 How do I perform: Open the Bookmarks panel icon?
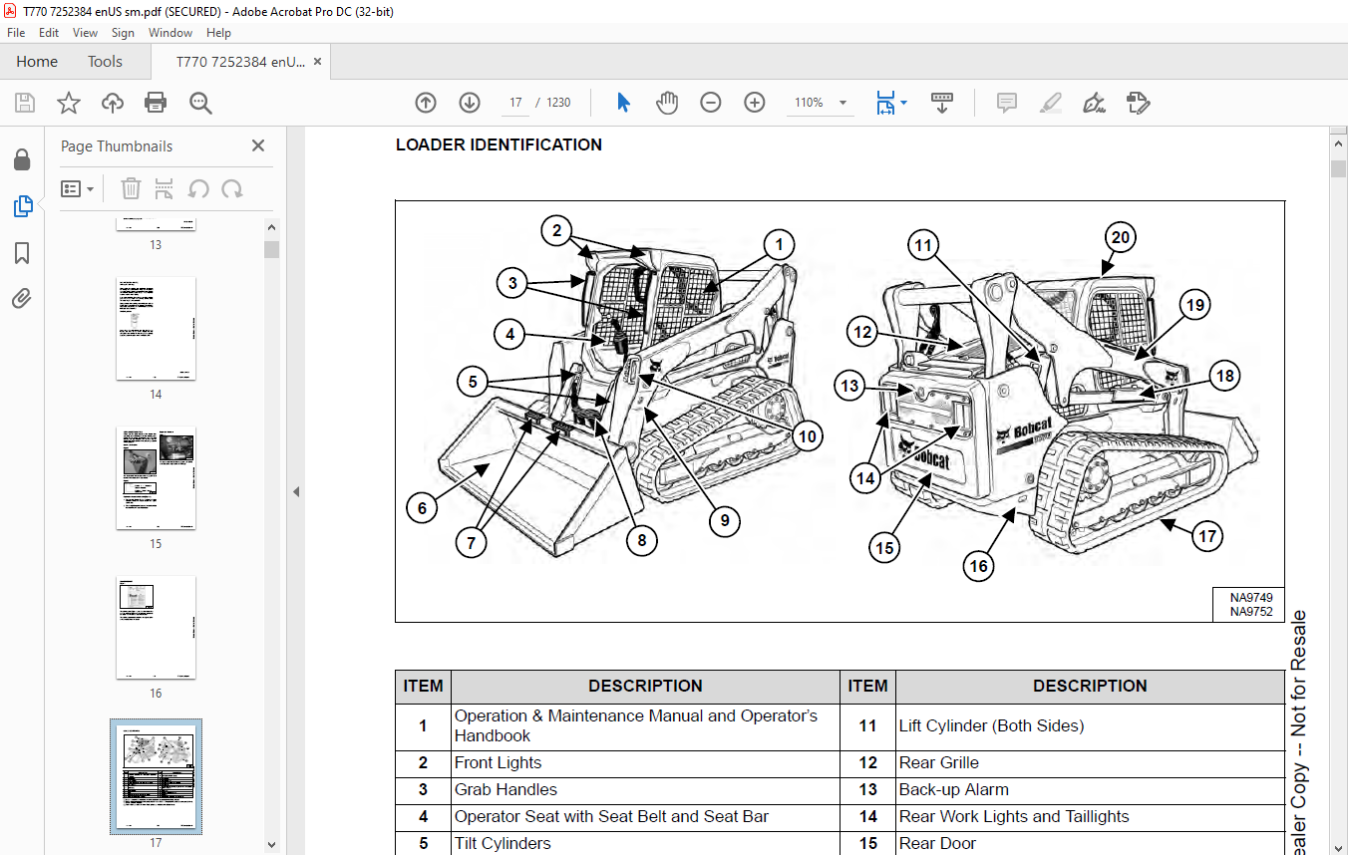(x=22, y=253)
